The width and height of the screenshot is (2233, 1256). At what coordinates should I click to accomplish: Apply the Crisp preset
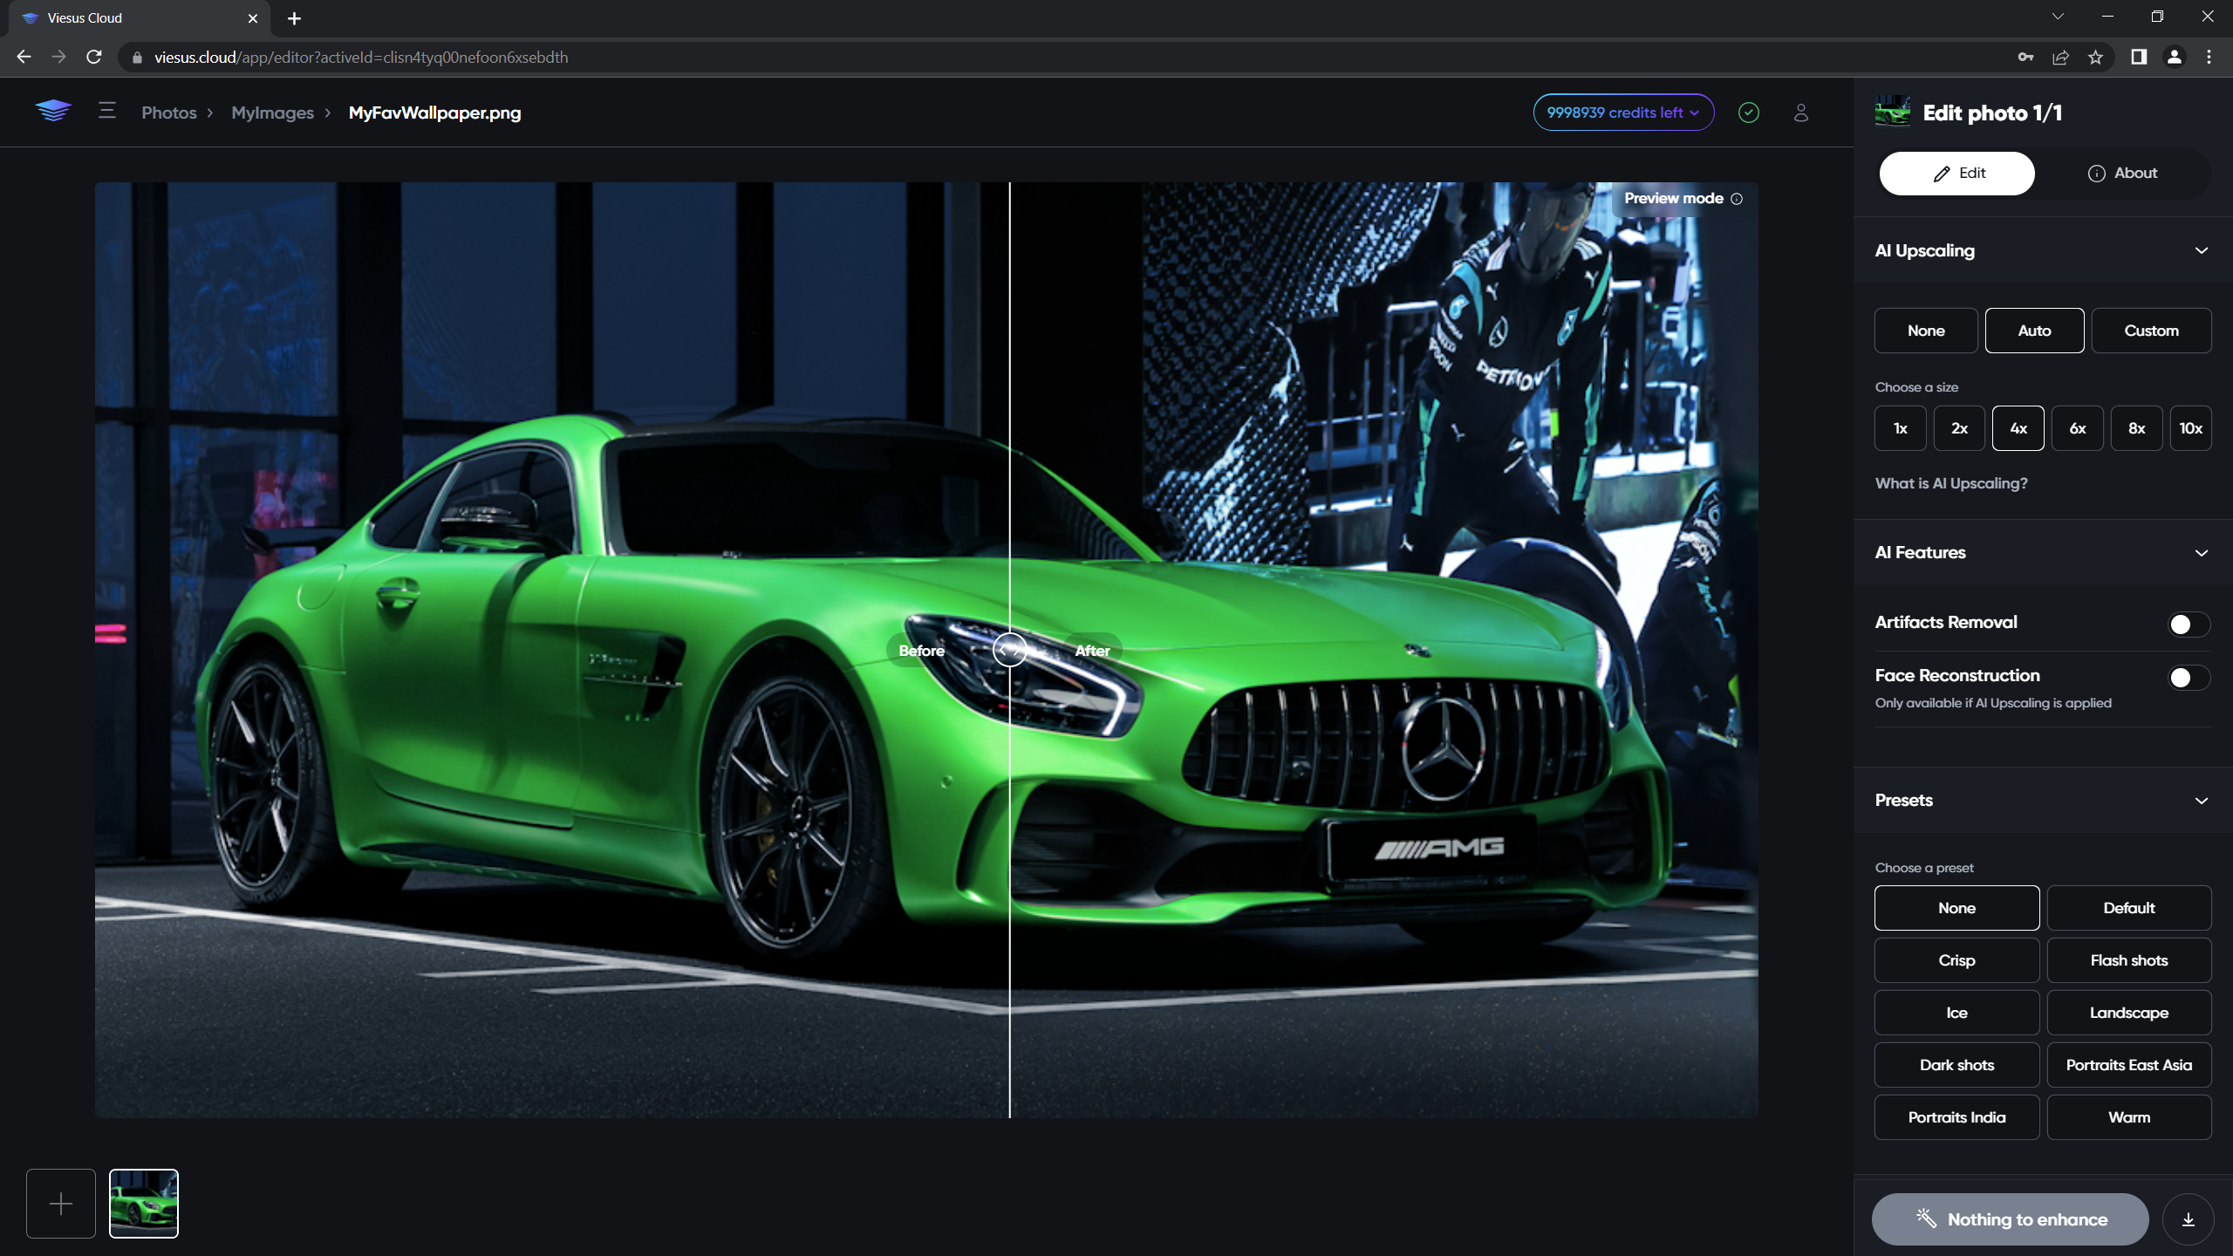pos(1956,960)
